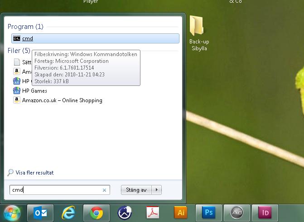Open Google Chrome from taskbar
The width and height of the screenshot is (304, 222).
pyautogui.click(x=97, y=213)
